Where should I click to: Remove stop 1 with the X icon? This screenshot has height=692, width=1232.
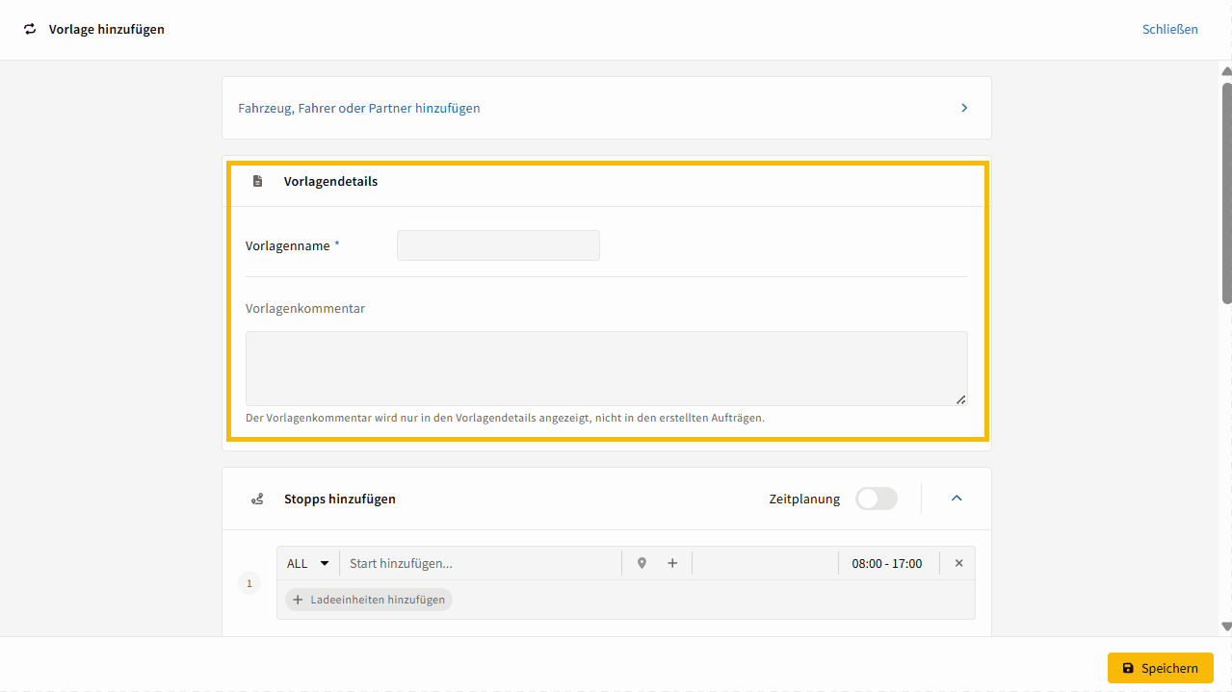pos(958,563)
